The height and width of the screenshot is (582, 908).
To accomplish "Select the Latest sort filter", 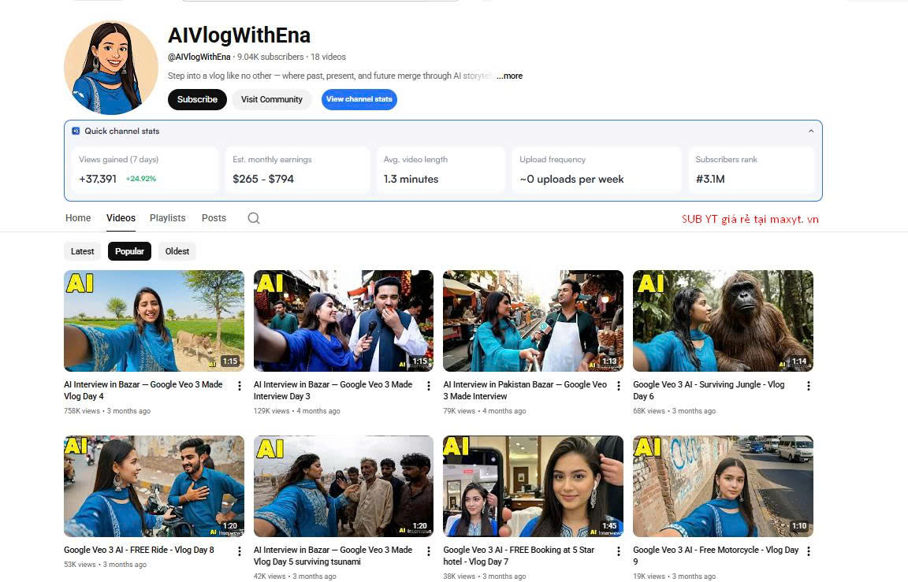I will (x=83, y=251).
